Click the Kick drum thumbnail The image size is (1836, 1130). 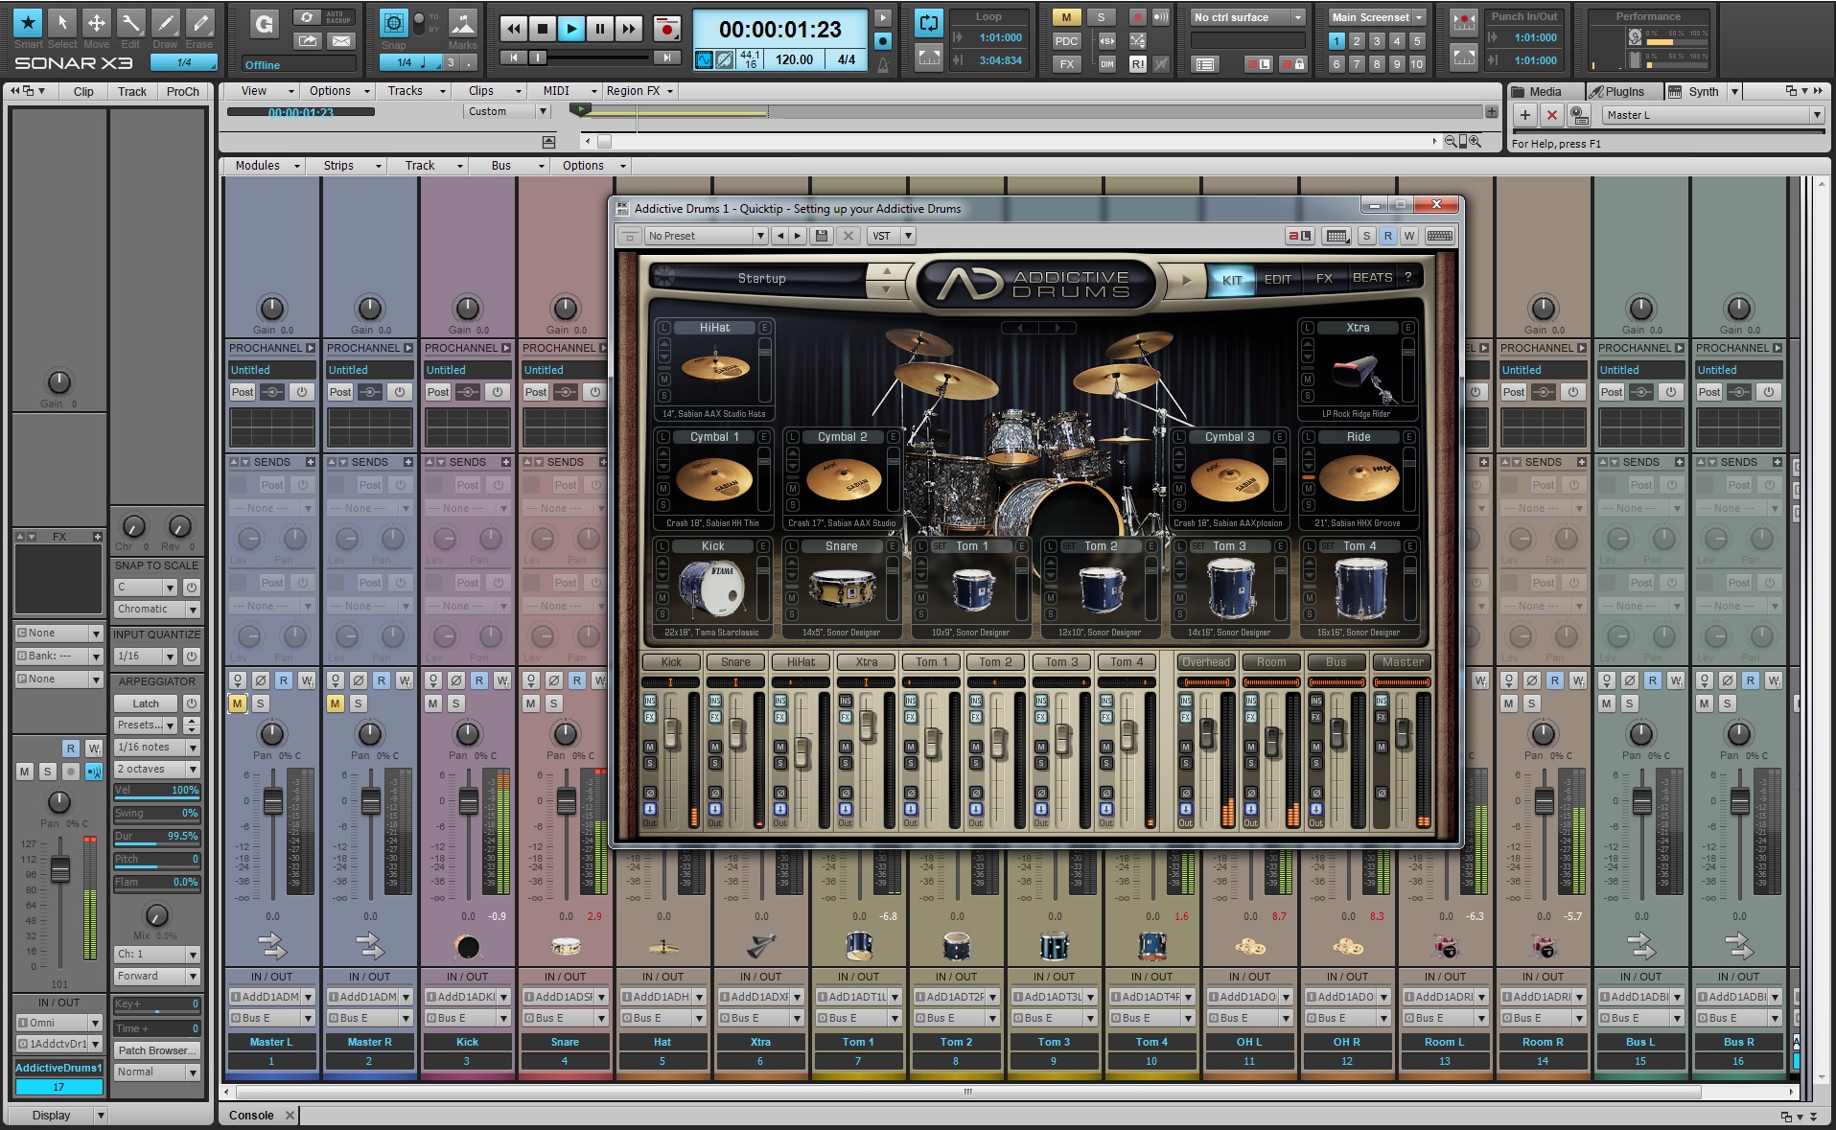(712, 588)
